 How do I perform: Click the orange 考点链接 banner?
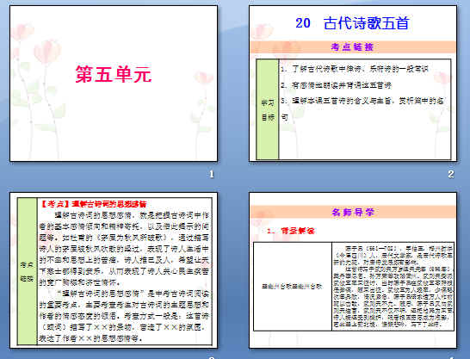(353, 46)
